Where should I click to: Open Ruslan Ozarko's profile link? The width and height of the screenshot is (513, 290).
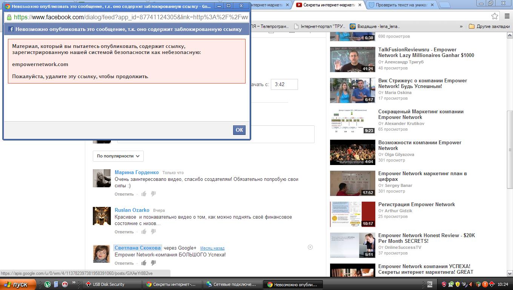tap(132, 210)
